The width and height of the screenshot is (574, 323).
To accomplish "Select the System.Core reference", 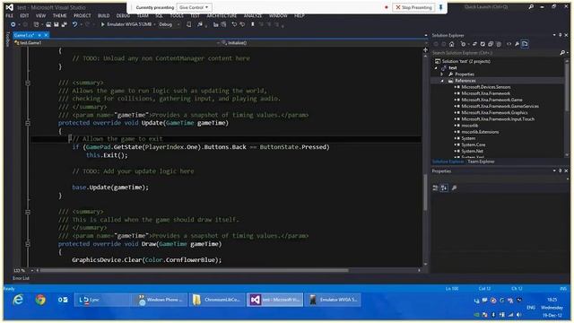I will coord(474,144).
